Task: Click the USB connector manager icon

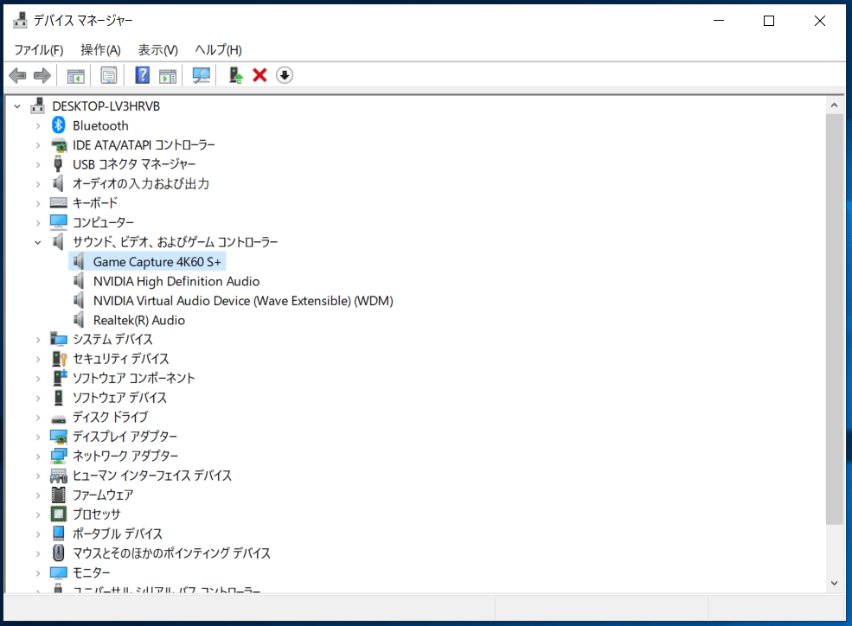Action: click(58, 164)
